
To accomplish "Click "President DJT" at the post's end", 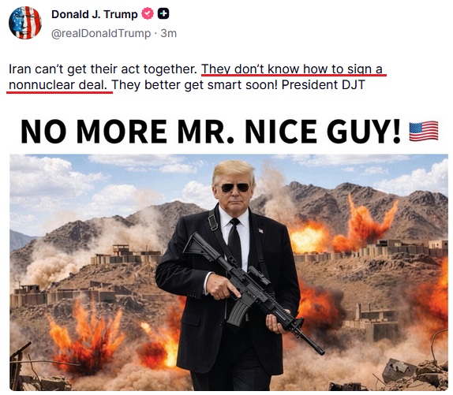I will pos(324,85).
